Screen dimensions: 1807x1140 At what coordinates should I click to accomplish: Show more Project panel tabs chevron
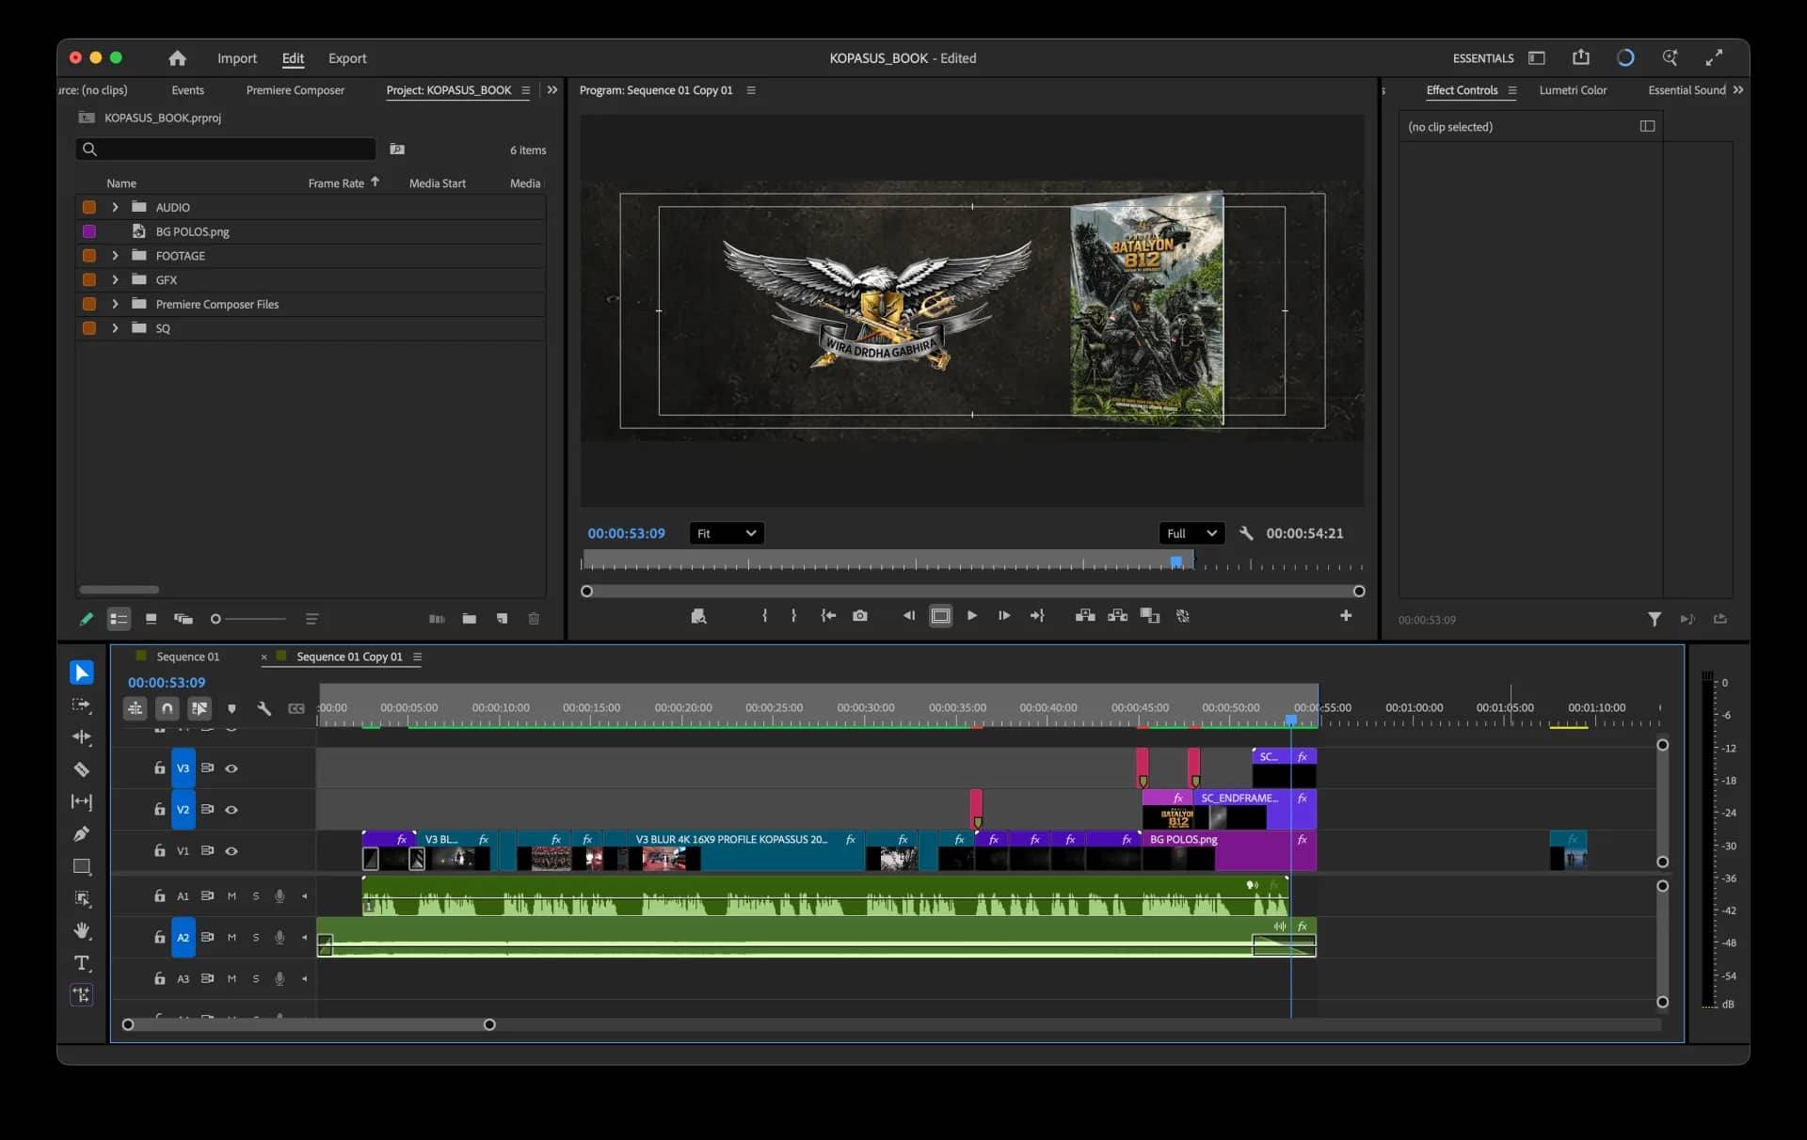pyautogui.click(x=552, y=90)
